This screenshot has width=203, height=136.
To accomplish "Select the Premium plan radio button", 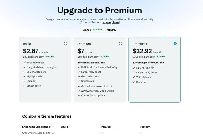I will click(120, 44).
